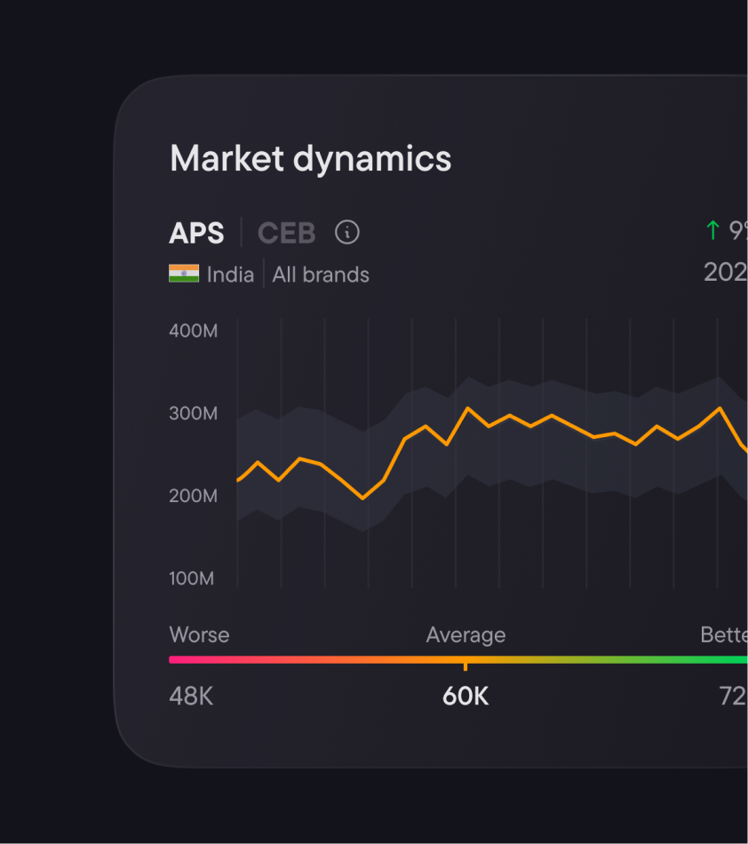The height and width of the screenshot is (844, 748).
Task: Click the orange average marker on gradient bar
Action: pyautogui.click(x=466, y=663)
